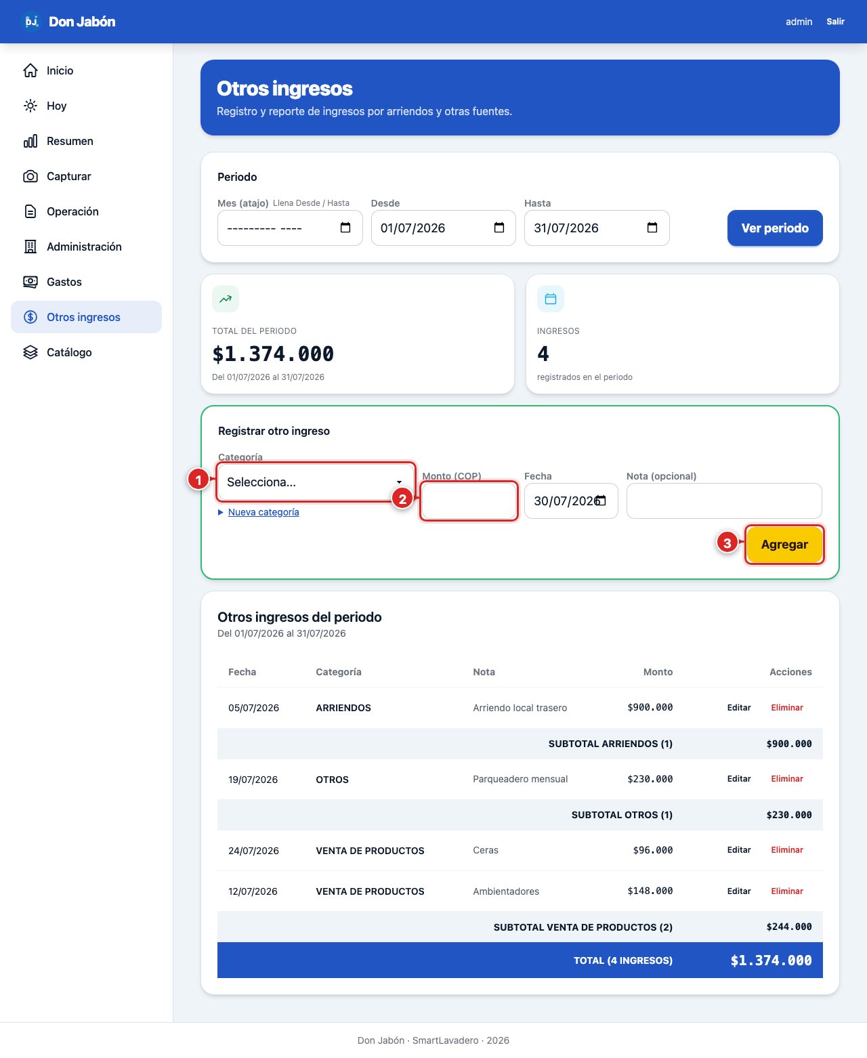
Task: Click the Monto (COP) input field
Action: tap(469, 501)
